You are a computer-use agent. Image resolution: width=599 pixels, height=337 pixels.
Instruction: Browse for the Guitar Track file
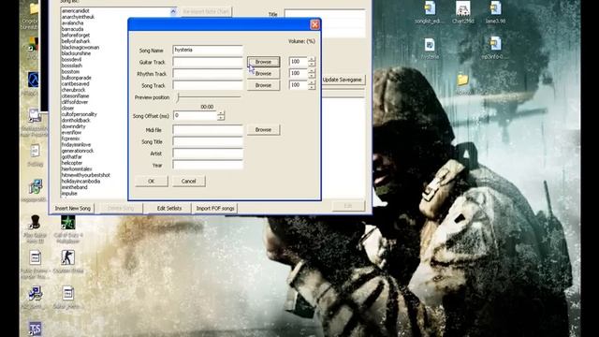pyautogui.click(x=263, y=62)
